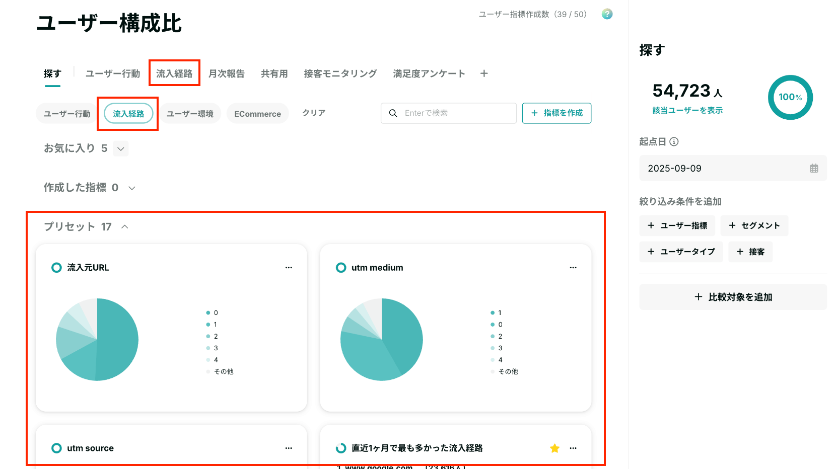The height and width of the screenshot is (469, 837).
Task: Click the 100% progress ring
Action: (x=790, y=97)
